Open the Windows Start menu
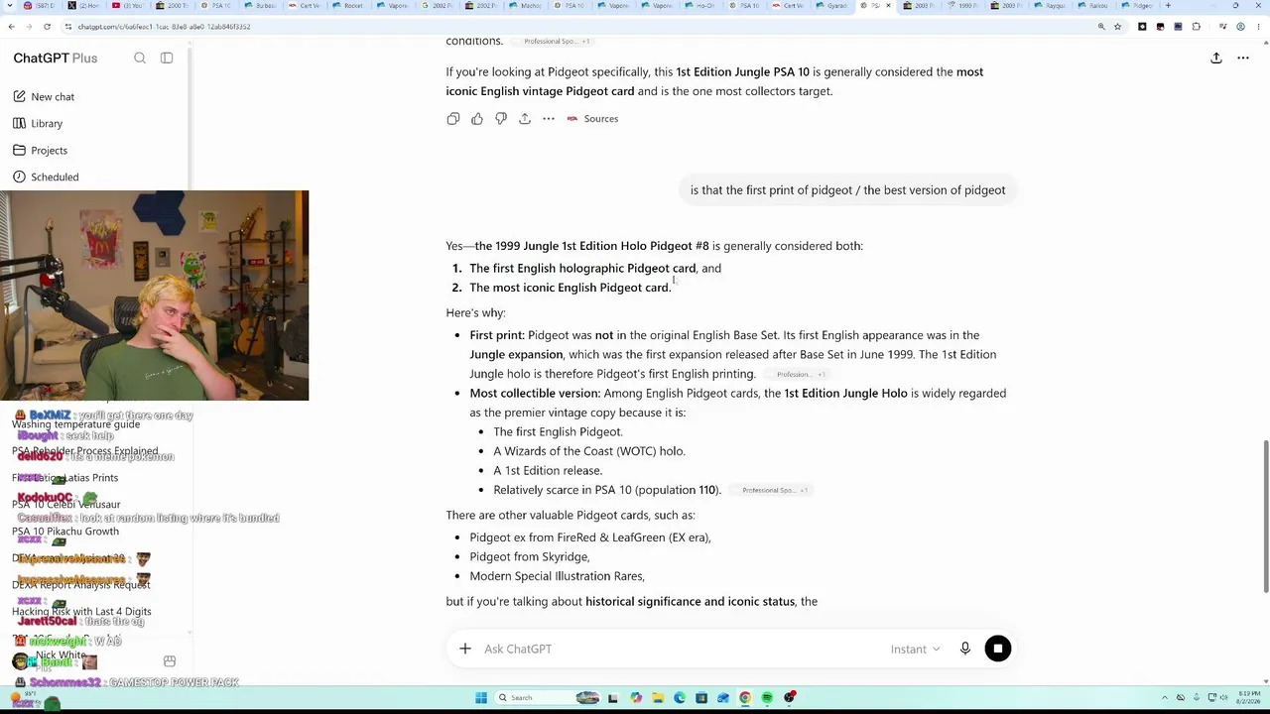The width and height of the screenshot is (1270, 714). (481, 698)
